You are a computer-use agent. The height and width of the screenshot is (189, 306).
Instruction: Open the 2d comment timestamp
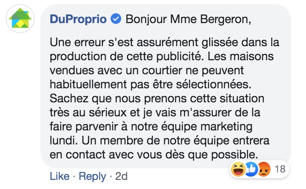(121, 176)
